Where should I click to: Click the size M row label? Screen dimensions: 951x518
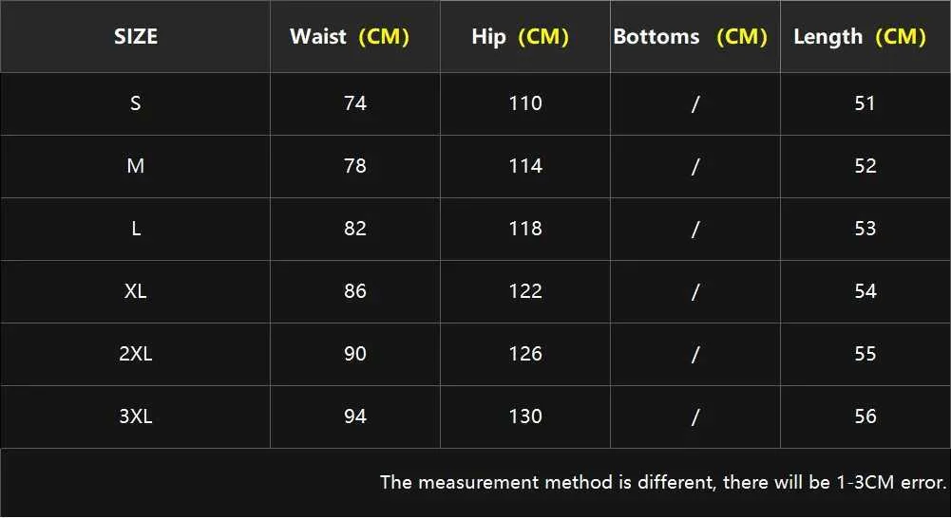[136, 166]
